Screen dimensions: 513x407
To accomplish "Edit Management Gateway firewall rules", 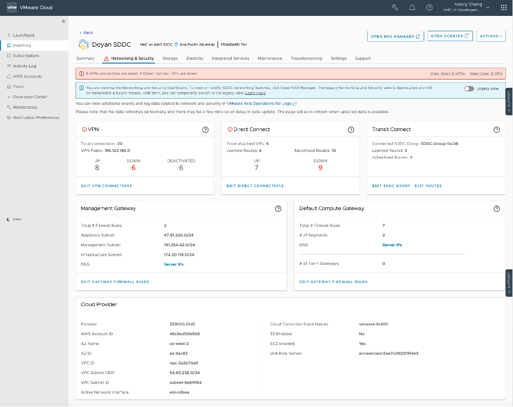I will coord(115,281).
